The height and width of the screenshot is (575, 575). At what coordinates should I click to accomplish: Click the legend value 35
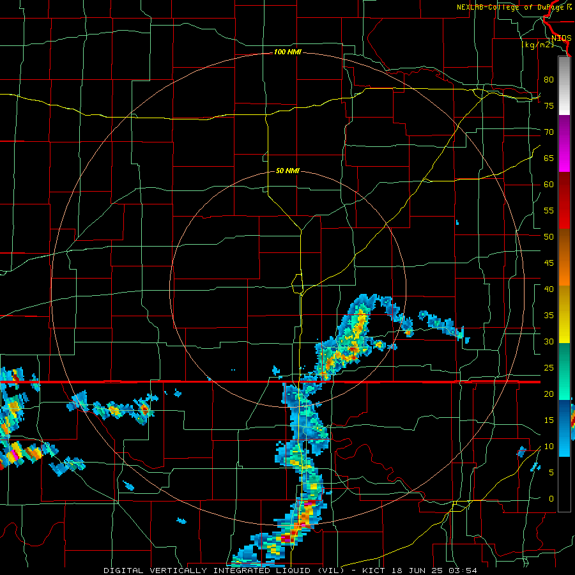tap(549, 316)
